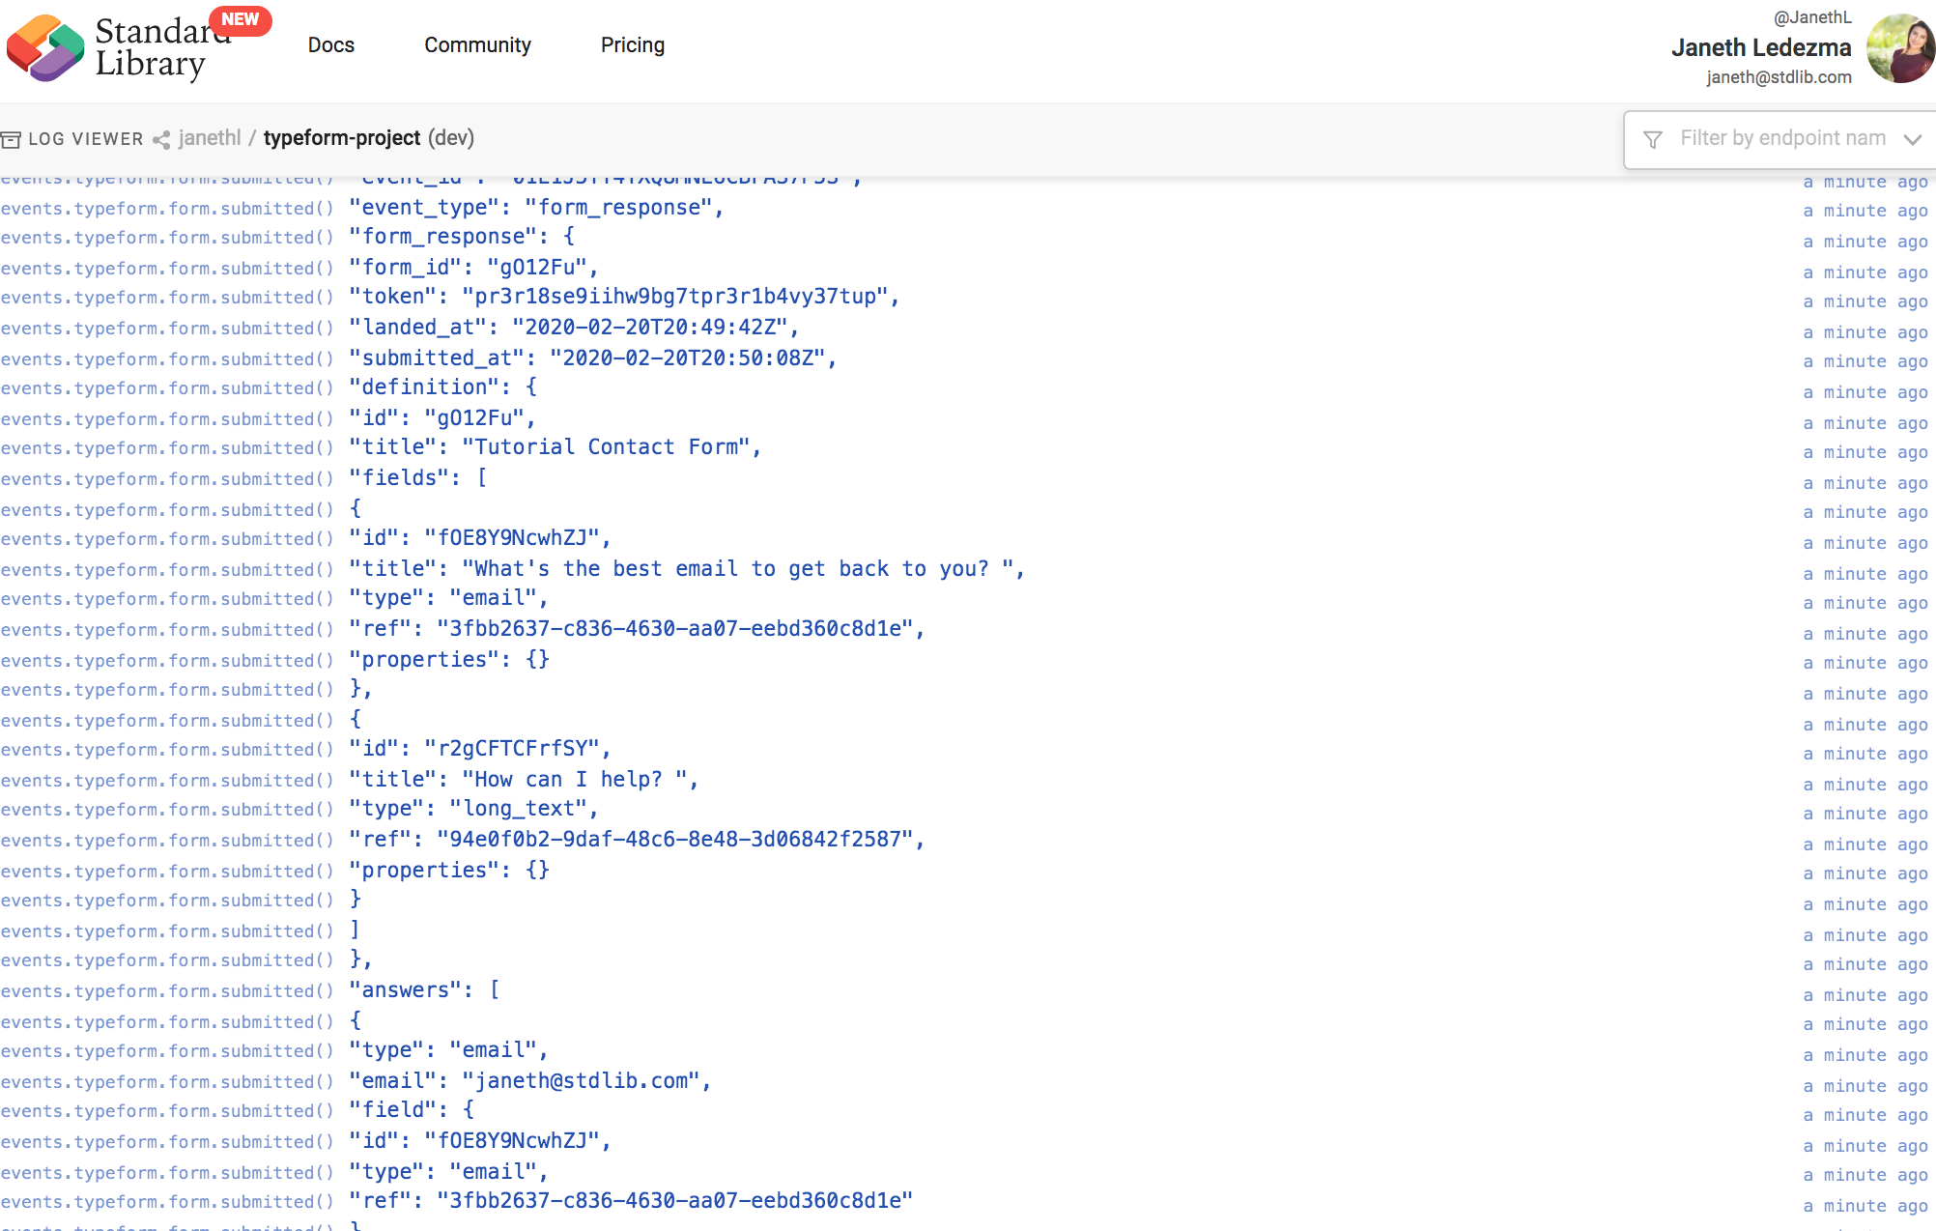
Task: Expand the endpoint filter dropdown chevron
Action: point(1912,139)
